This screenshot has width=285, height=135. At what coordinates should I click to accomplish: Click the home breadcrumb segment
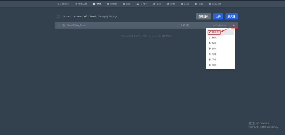pyautogui.click(x=66, y=16)
